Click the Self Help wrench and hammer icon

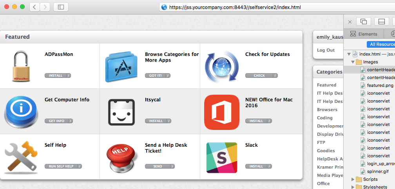pyautogui.click(x=21, y=158)
